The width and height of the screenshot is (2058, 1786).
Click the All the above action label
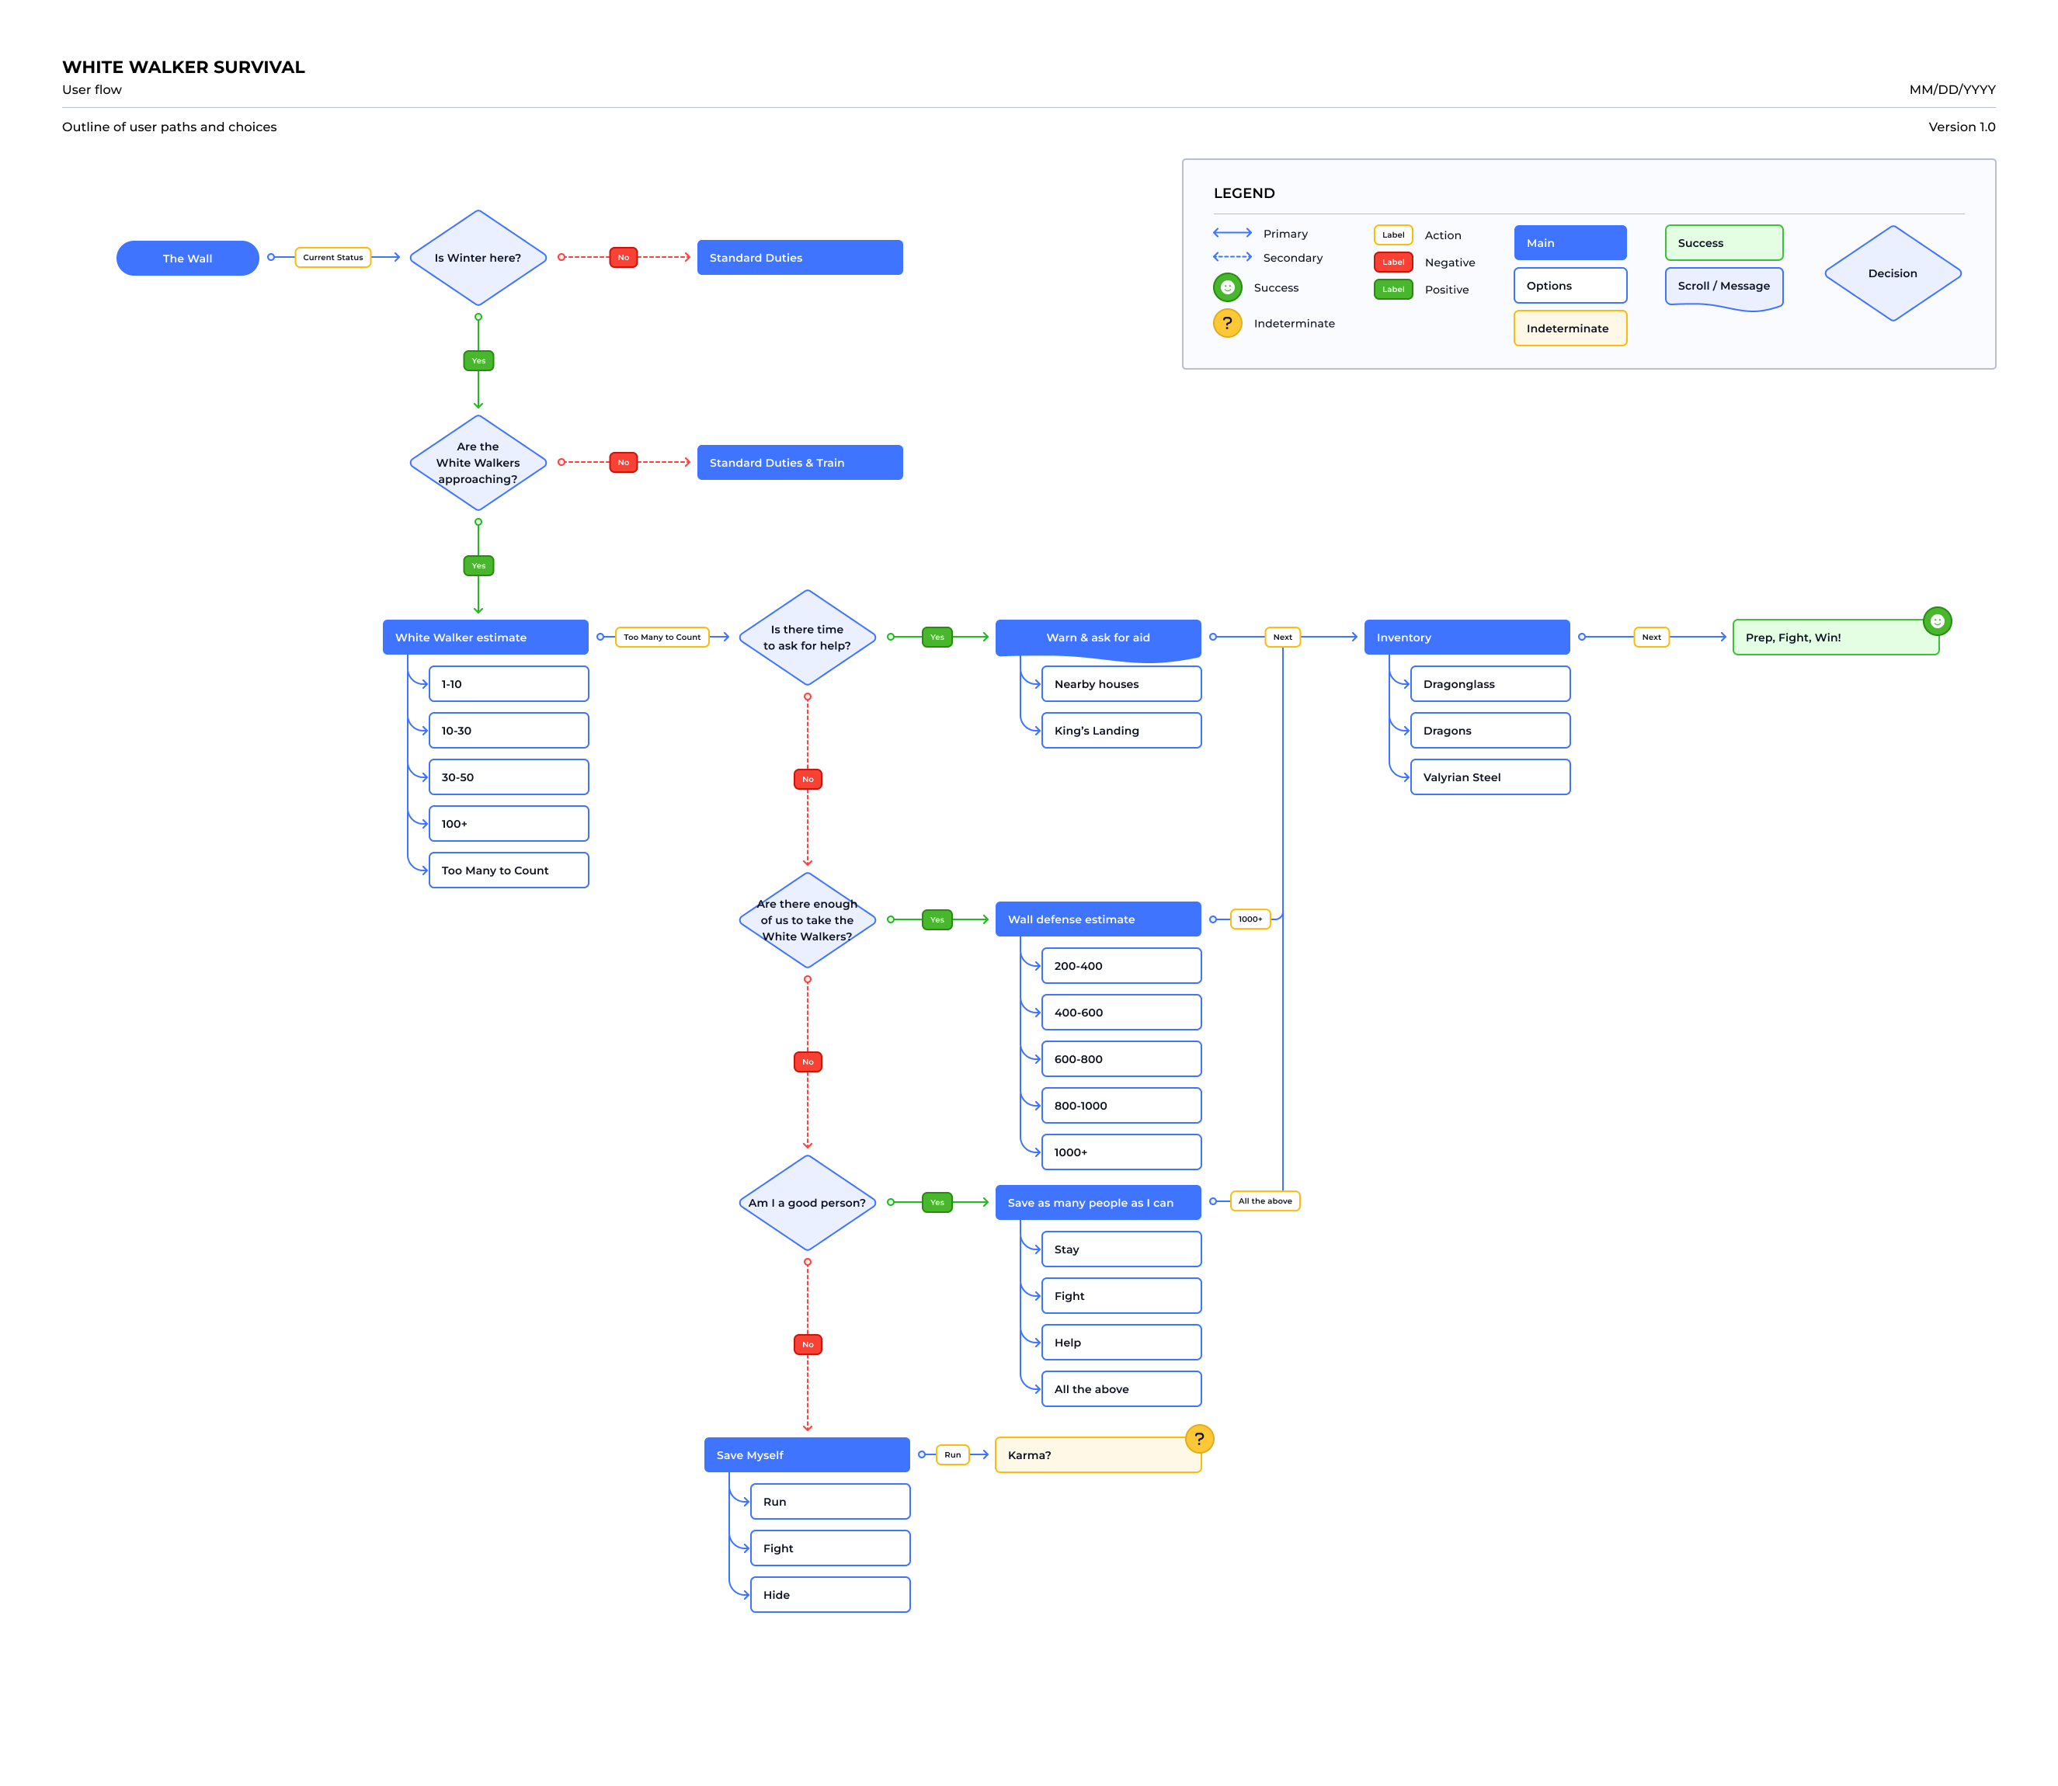tap(1264, 1201)
